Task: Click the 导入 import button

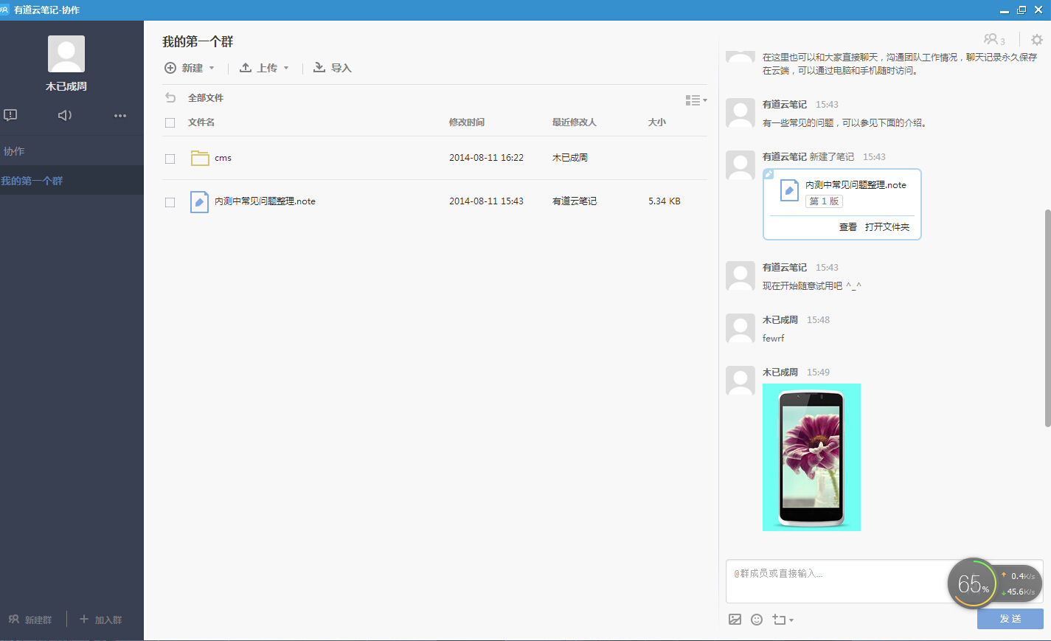Action: [x=333, y=68]
